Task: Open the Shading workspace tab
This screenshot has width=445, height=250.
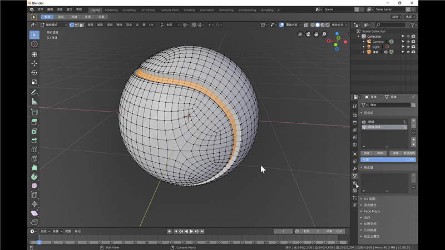Action: pyautogui.click(x=189, y=10)
